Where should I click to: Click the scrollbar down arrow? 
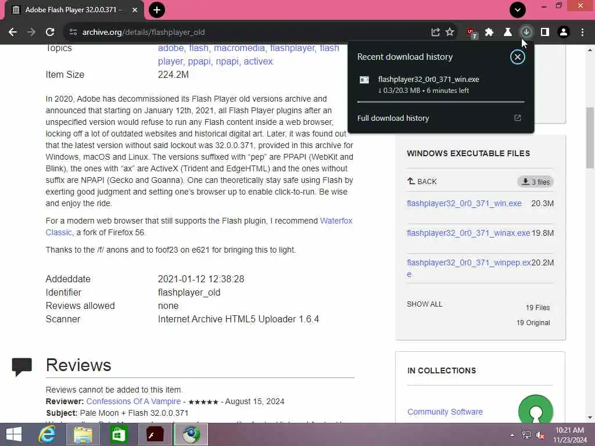tap(590, 418)
